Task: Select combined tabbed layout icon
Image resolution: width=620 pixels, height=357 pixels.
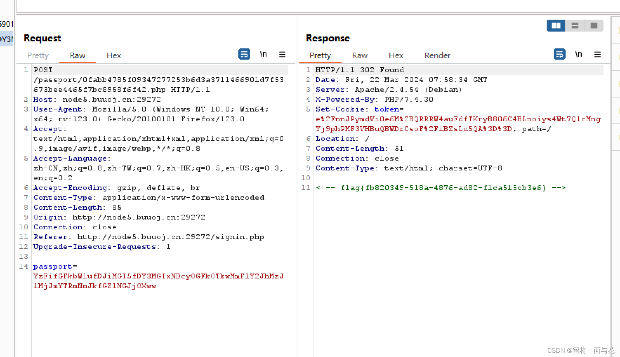Action: (594, 26)
